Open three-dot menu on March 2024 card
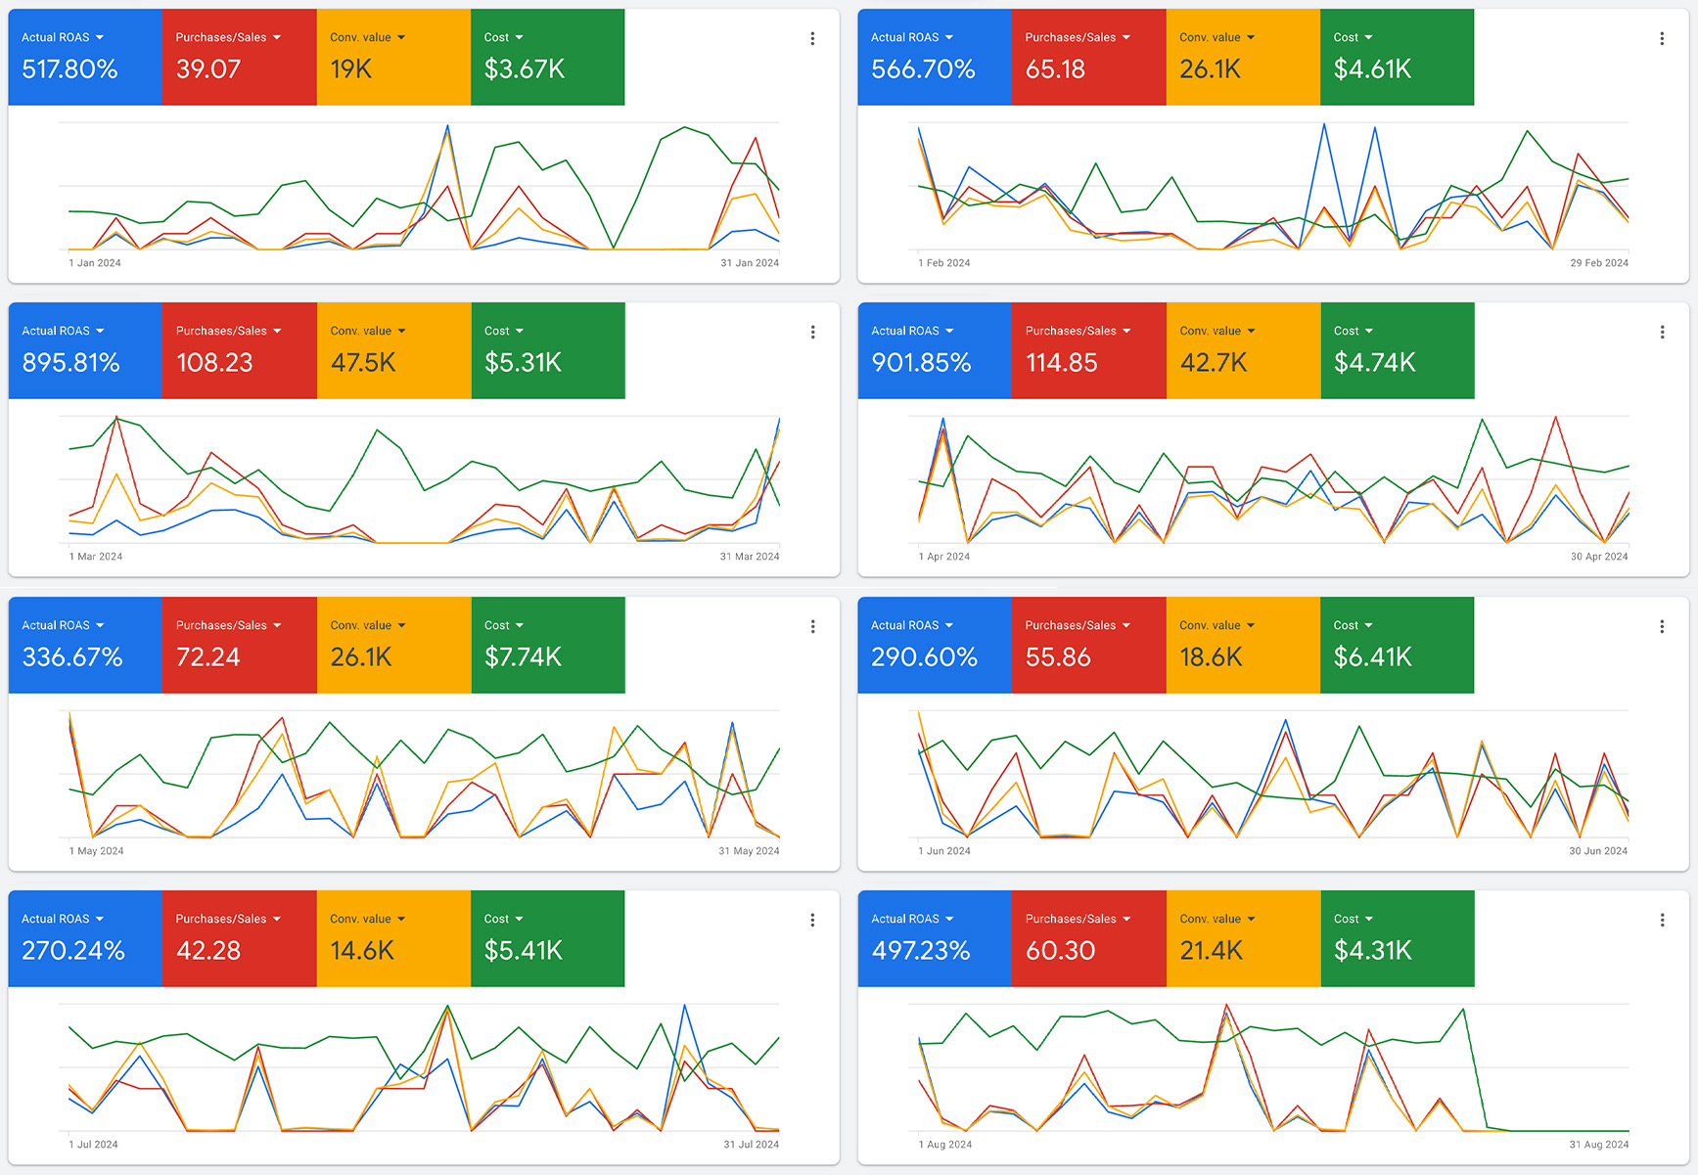1698x1175 pixels. 812,333
